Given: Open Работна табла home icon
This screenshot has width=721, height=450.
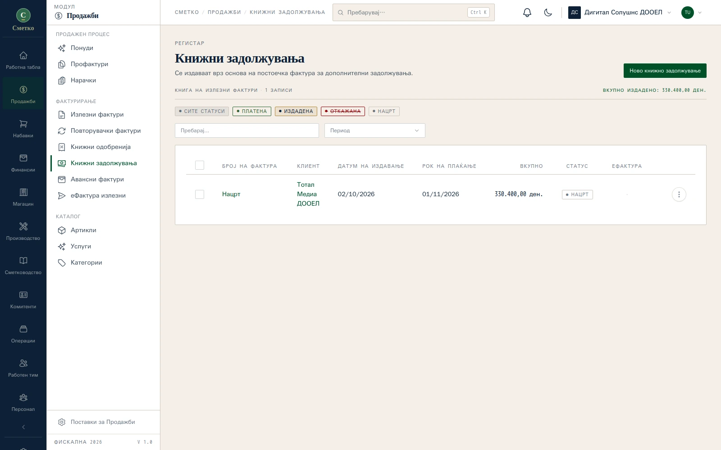Looking at the screenshot, I should (x=23, y=60).
